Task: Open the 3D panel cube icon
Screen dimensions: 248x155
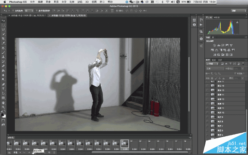Action: click(201, 39)
